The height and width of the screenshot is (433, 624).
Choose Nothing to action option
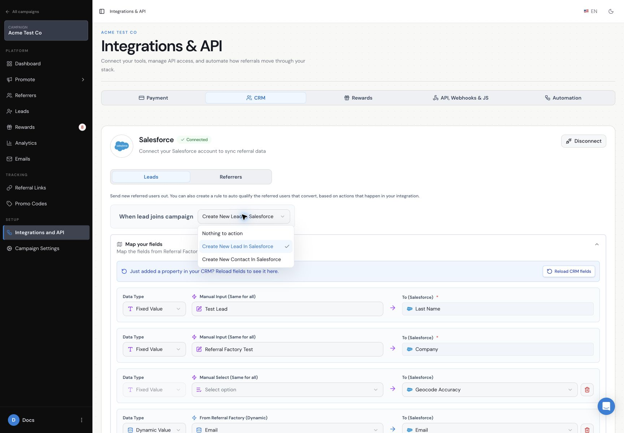(246, 233)
